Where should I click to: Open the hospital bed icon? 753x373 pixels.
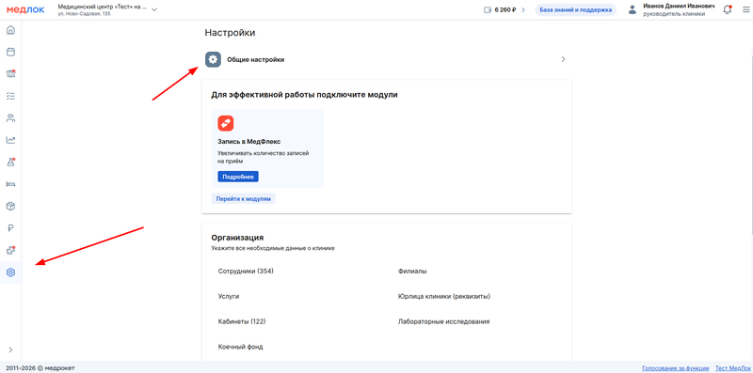coord(10,184)
